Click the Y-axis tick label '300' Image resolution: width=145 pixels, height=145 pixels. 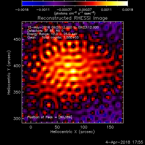[17, 119]
